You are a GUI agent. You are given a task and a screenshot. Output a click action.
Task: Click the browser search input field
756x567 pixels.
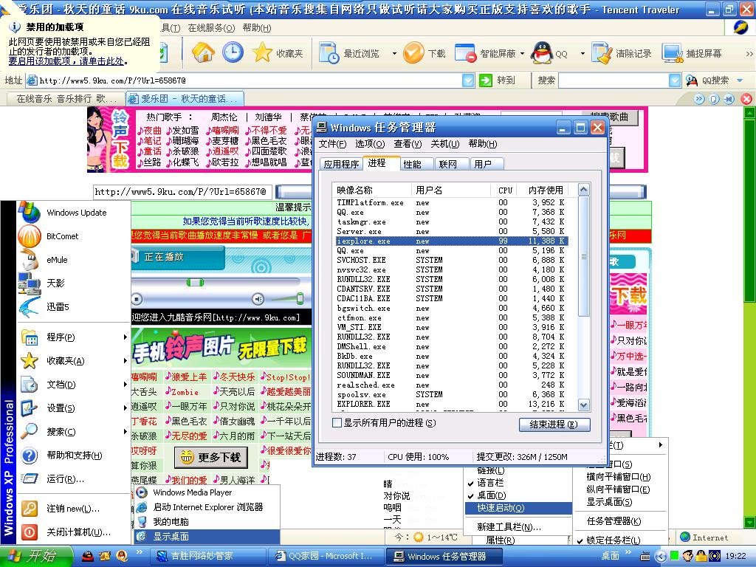[x=614, y=80]
